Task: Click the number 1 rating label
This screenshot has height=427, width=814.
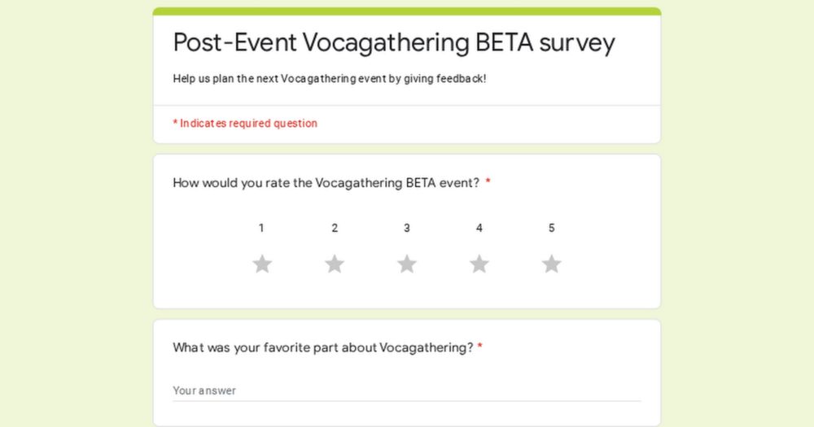Action: coord(261,228)
